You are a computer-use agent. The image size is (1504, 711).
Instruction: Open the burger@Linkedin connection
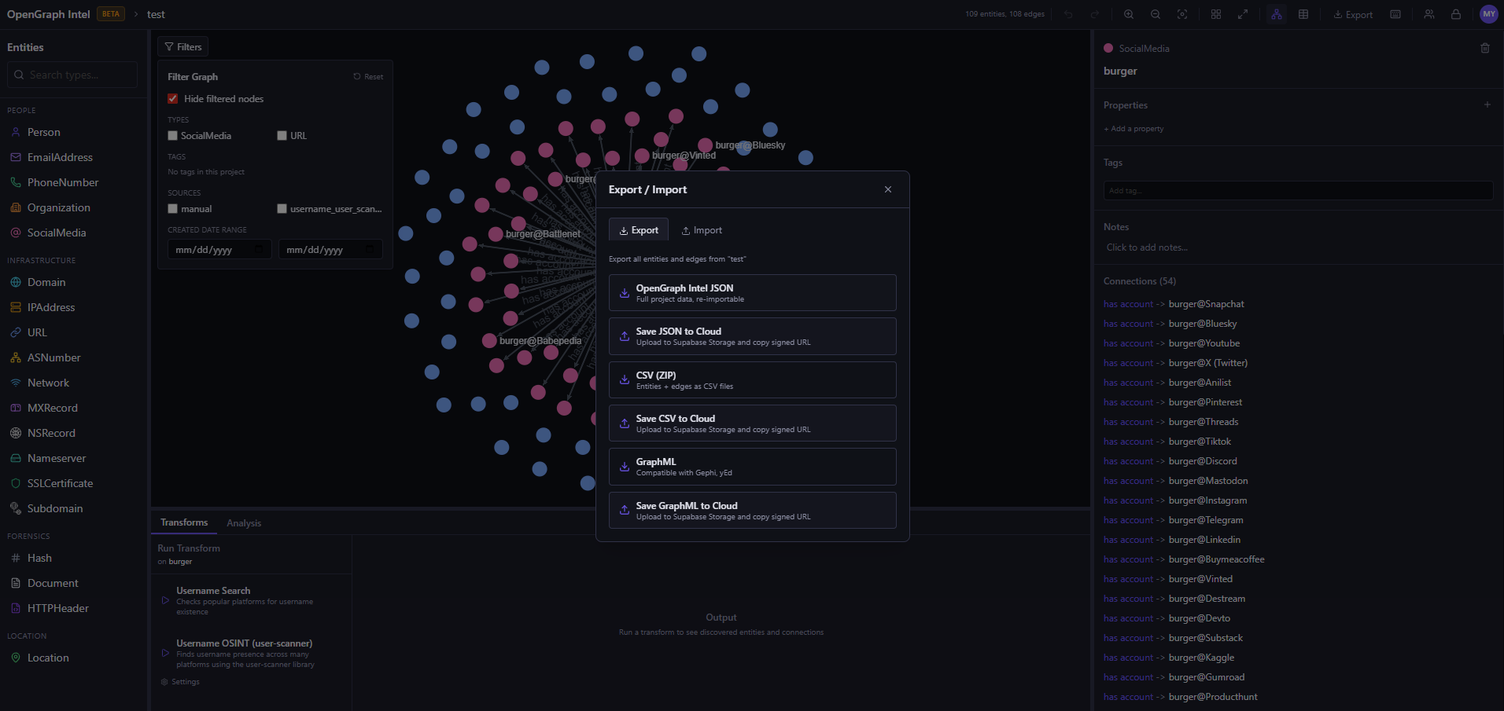[1204, 540]
